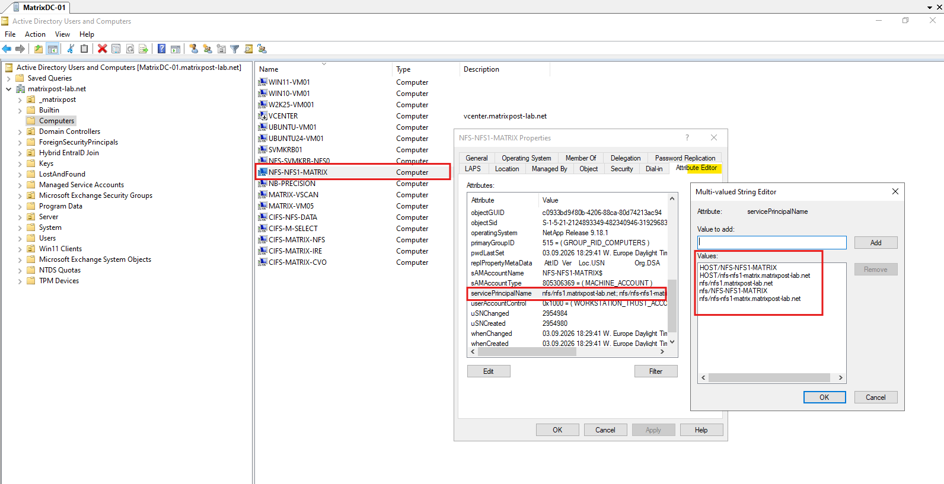Open the Action menu

click(35, 34)
